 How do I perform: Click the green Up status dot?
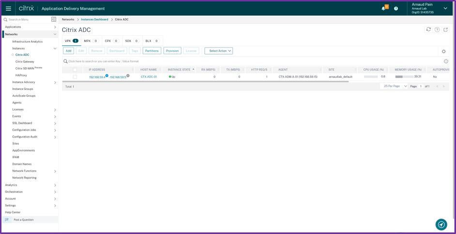170,77
